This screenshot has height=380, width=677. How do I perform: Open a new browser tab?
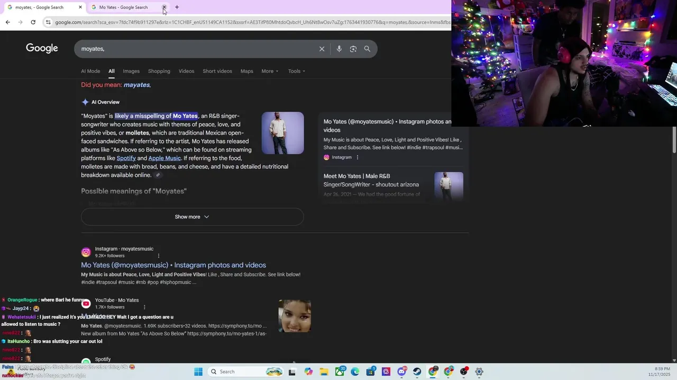coord(177,7)
